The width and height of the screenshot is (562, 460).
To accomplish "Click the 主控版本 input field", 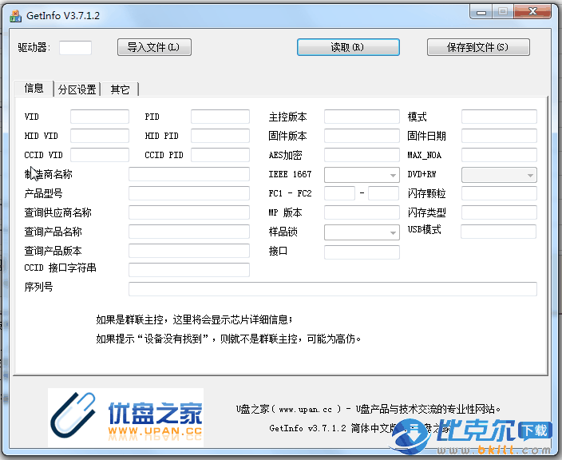I will point(362,117).
